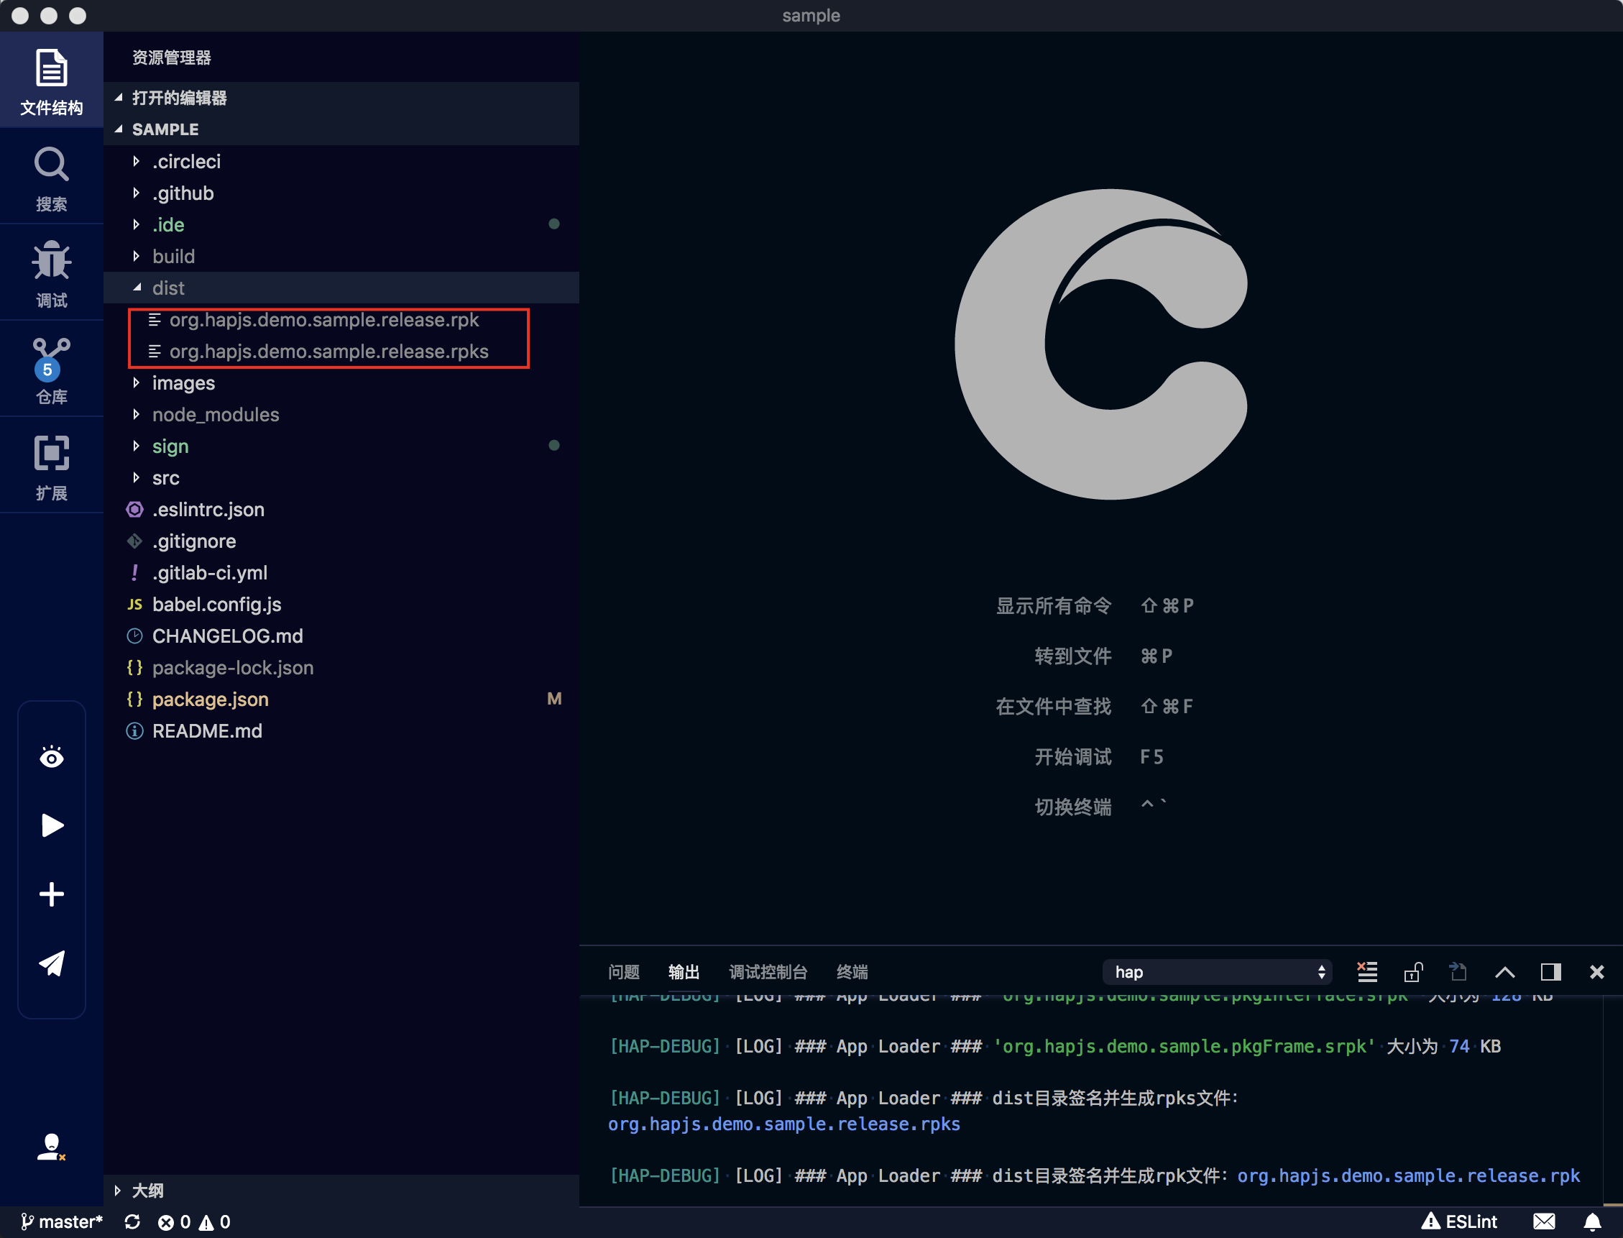Collapse the dist folder
The width and height of the screenshot is (1623, 1238).
coord(341,288)
